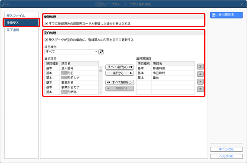Select the 重複受入 page
Screen dimensions: 247x163
click(21, 23)
